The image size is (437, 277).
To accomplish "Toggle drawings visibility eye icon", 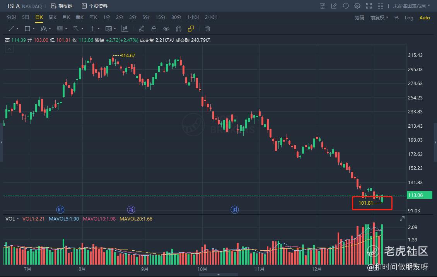I will click(x=166, y=29).
